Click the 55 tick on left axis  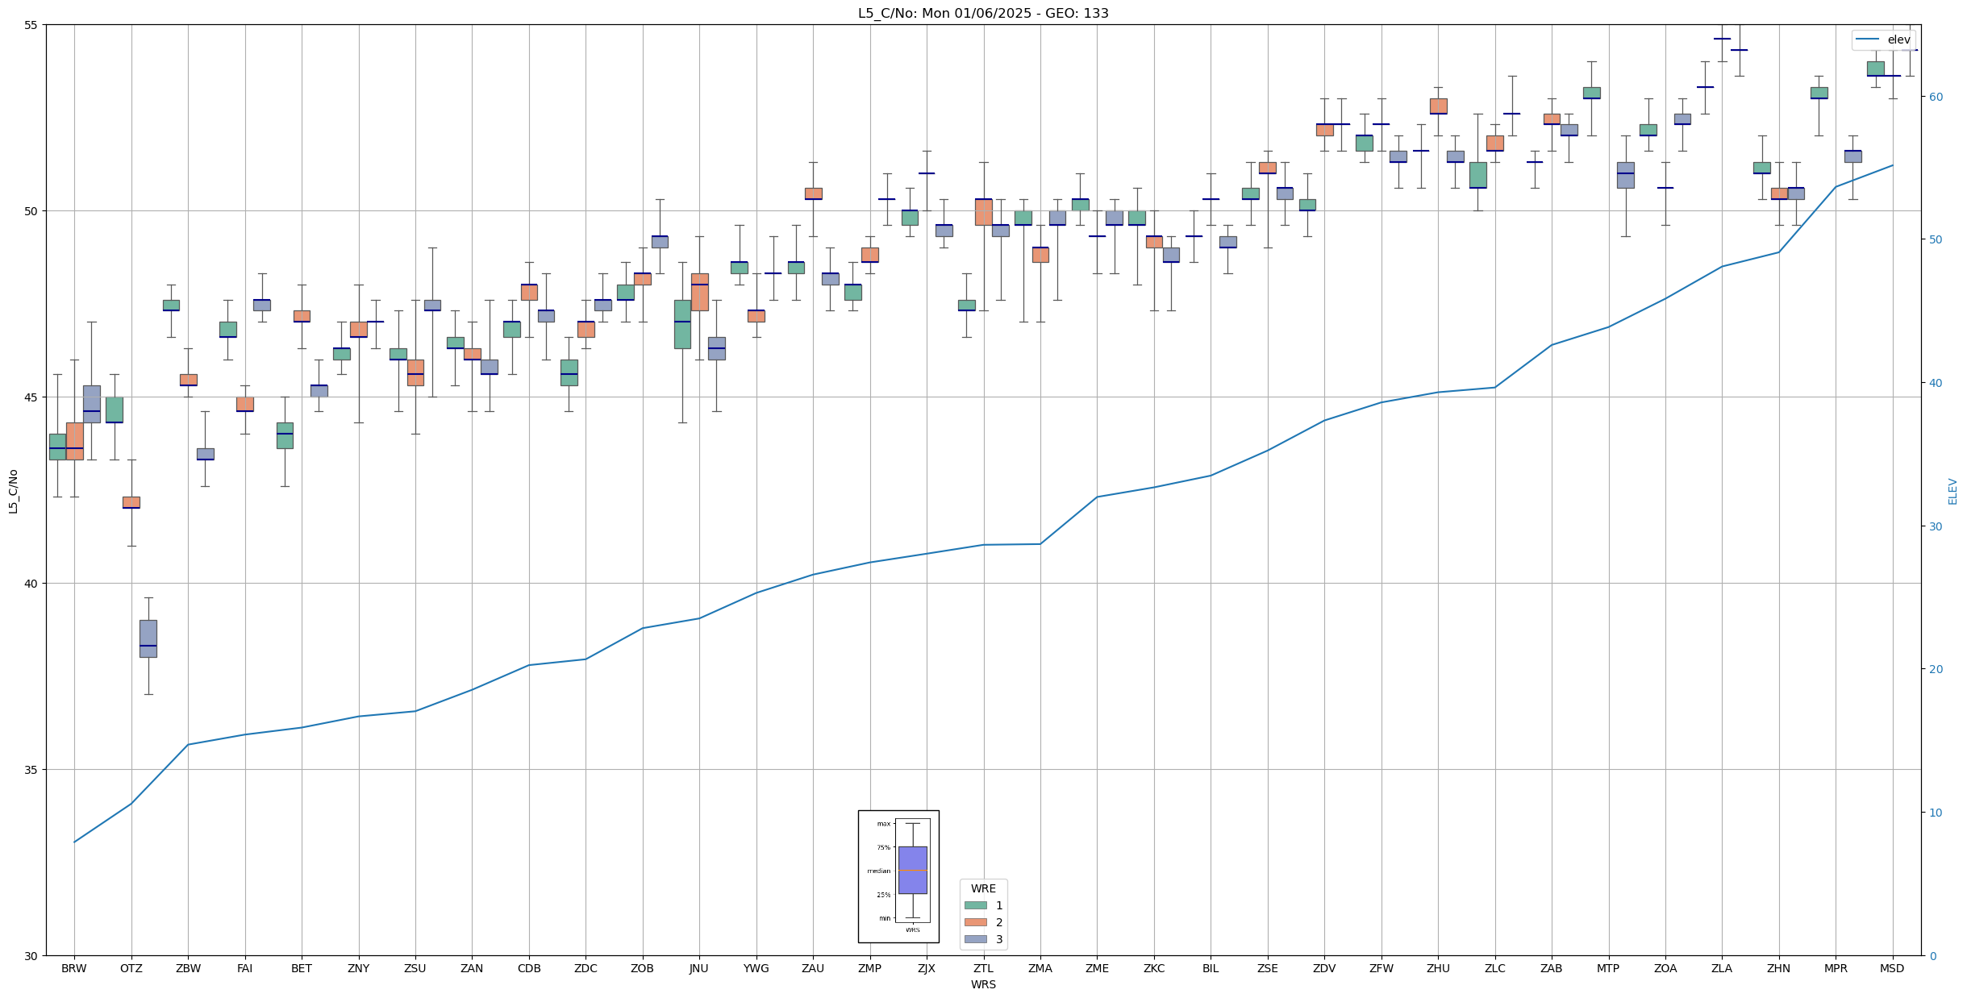(31, 25)
